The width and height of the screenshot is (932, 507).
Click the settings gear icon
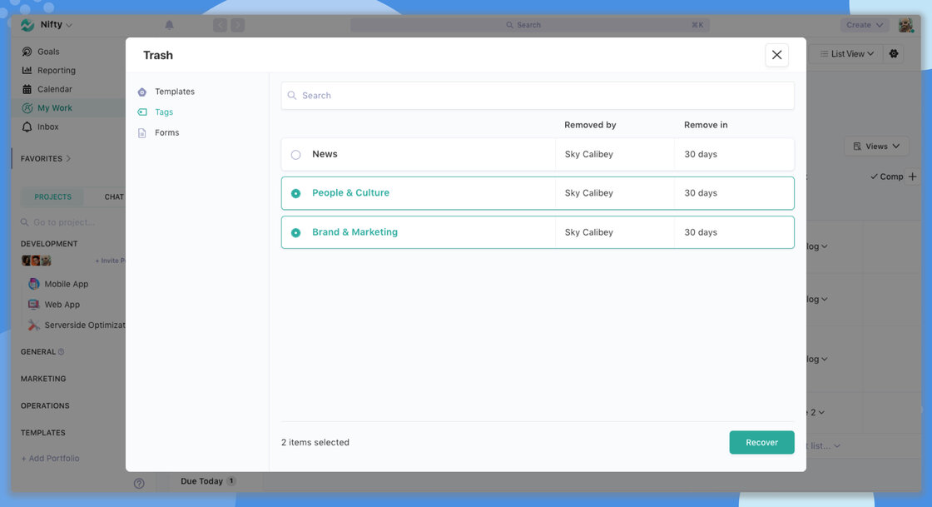[x=894, y=54]
